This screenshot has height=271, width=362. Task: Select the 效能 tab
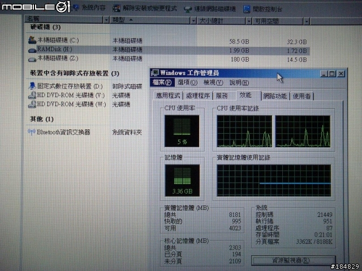coord(245,95)
